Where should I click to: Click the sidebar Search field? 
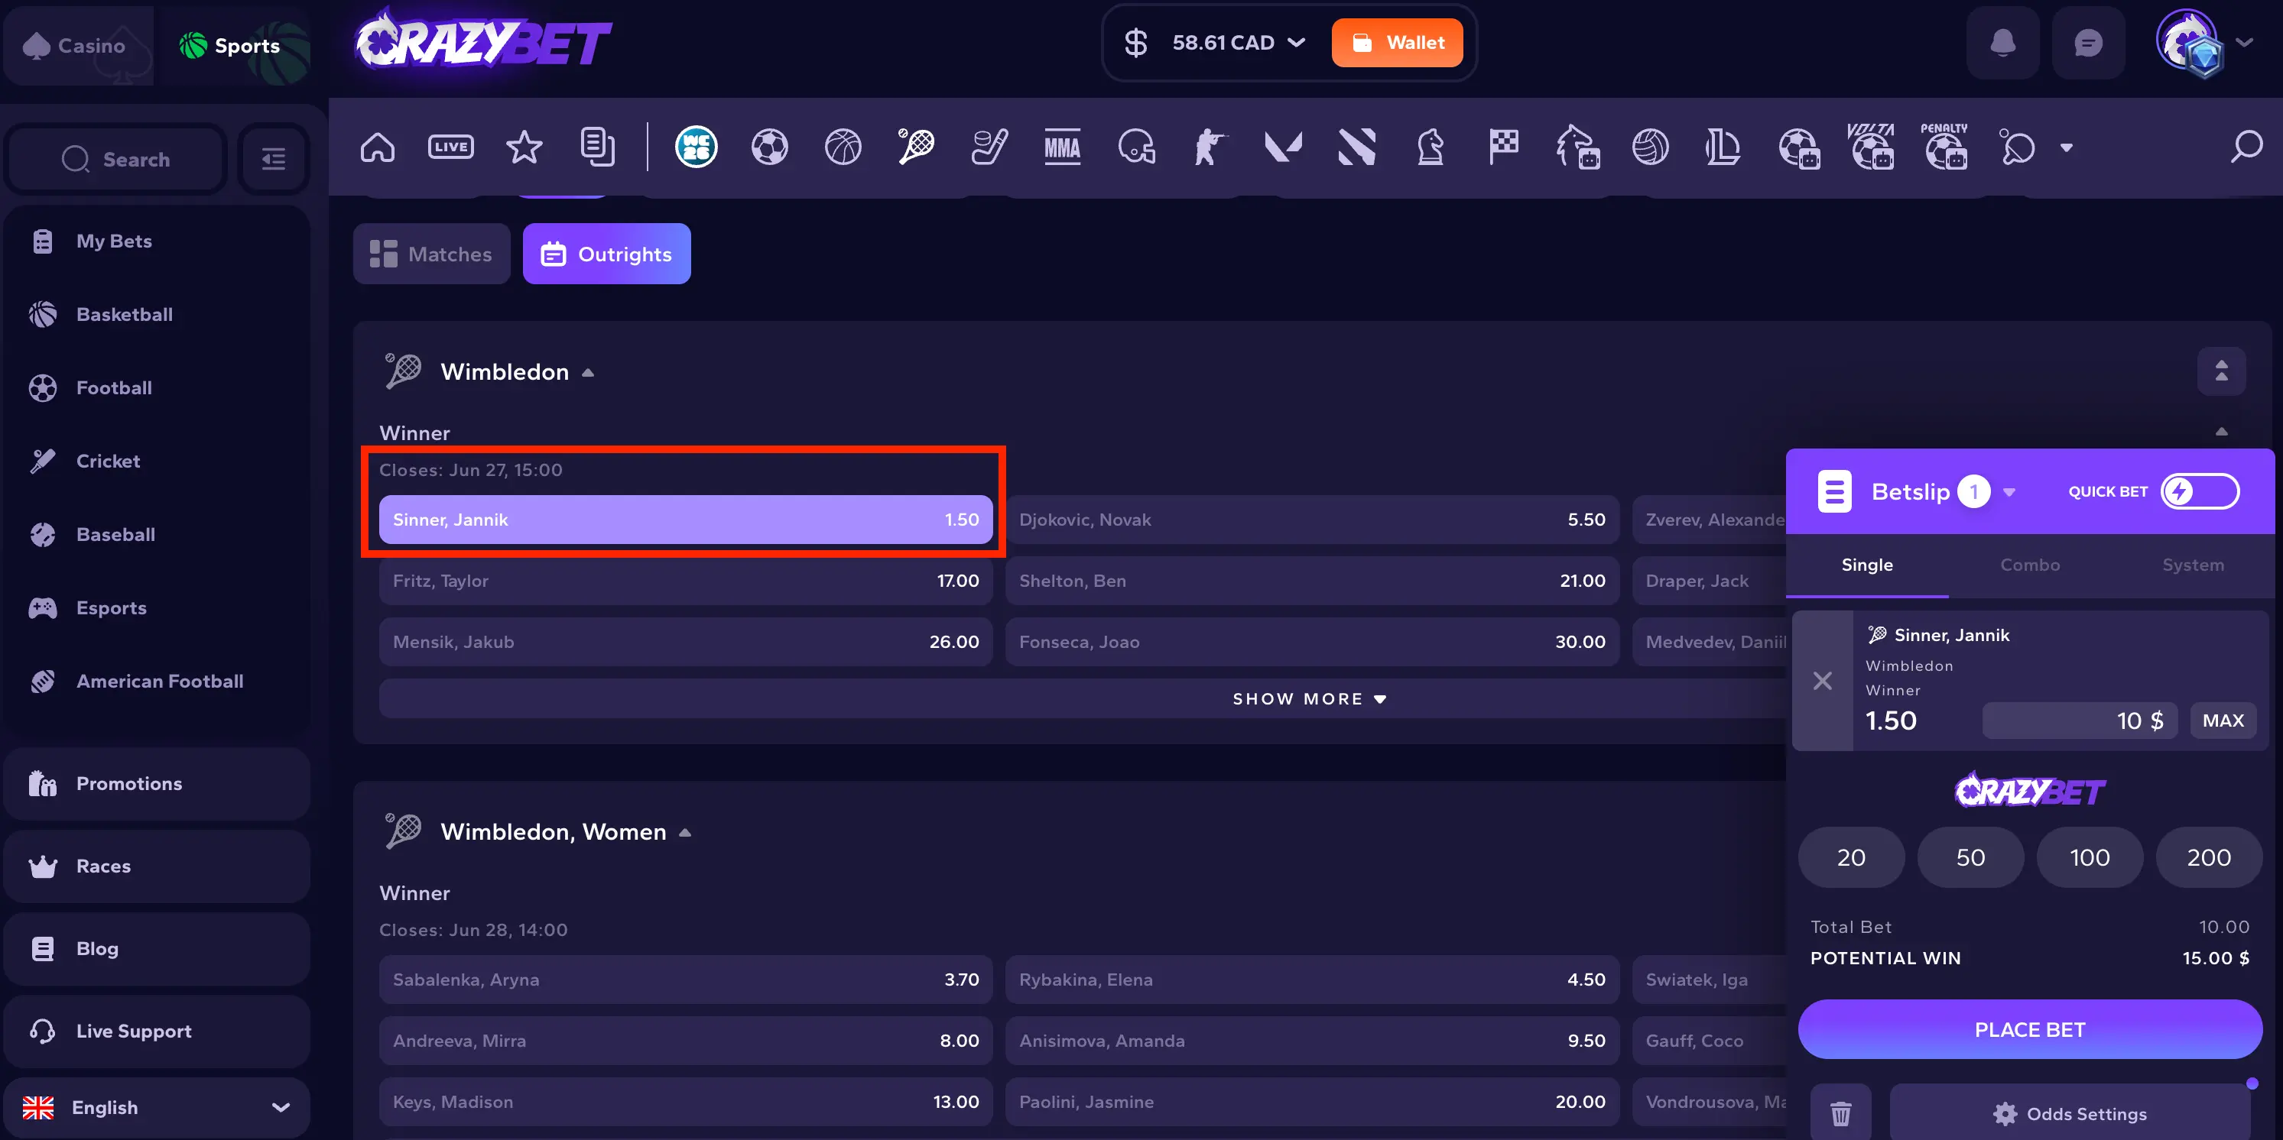click(x=115, y=160)
